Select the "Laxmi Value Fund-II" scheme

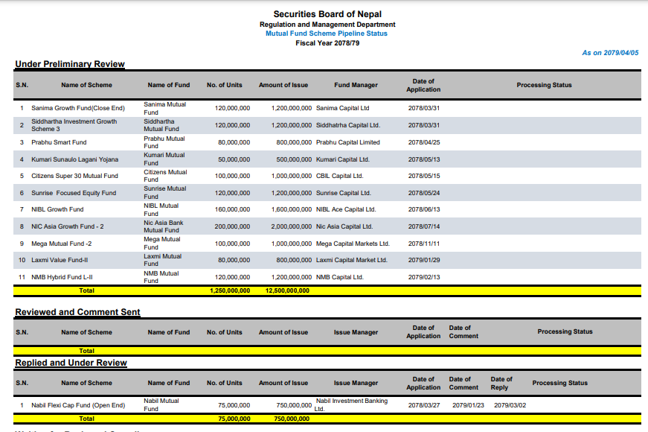[x=60, y=260]
